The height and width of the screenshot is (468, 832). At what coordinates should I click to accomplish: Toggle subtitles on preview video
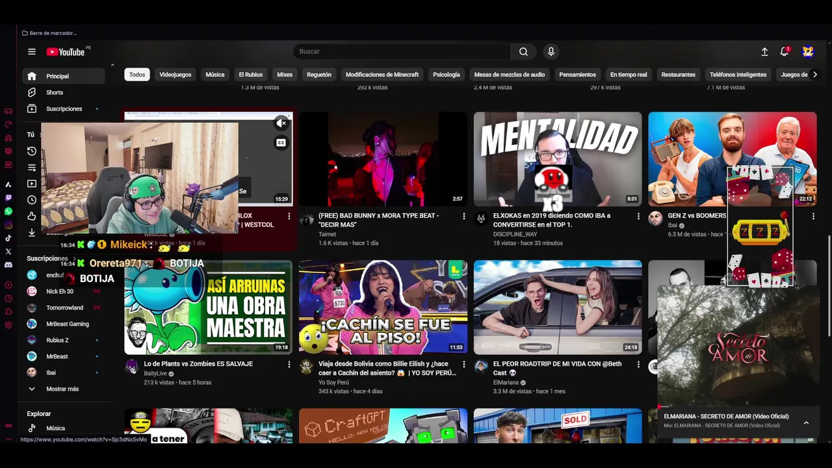click(x=281, y=143)
